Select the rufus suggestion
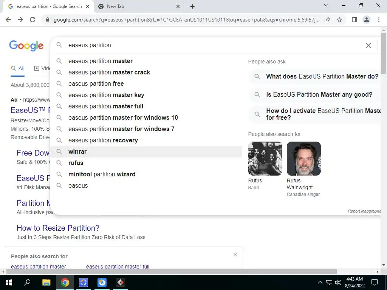Viewport: 387px width, 290px height. point(146,163)
